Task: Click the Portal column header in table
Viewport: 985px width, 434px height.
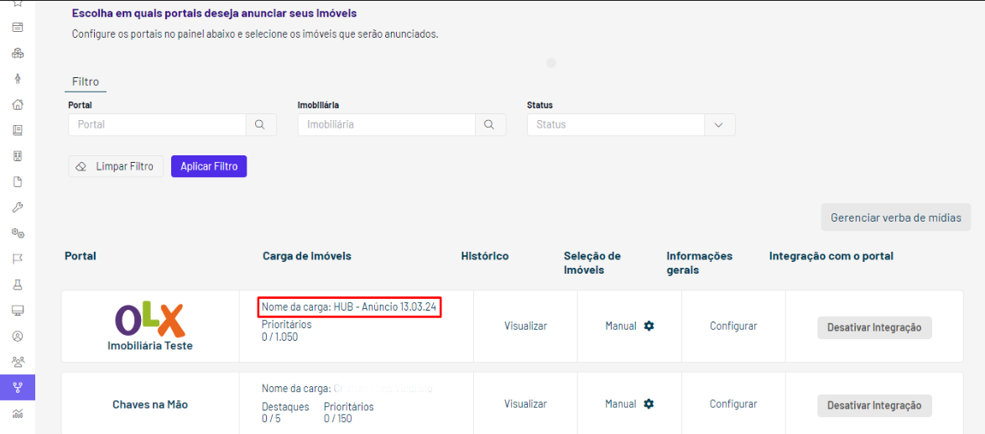Action: pos(80,256)
